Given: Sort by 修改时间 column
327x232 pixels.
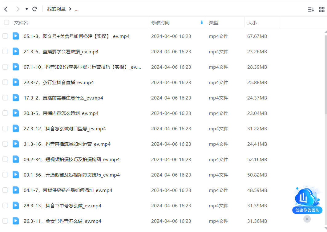Looking at the screenshot, I should click(160, 22).
